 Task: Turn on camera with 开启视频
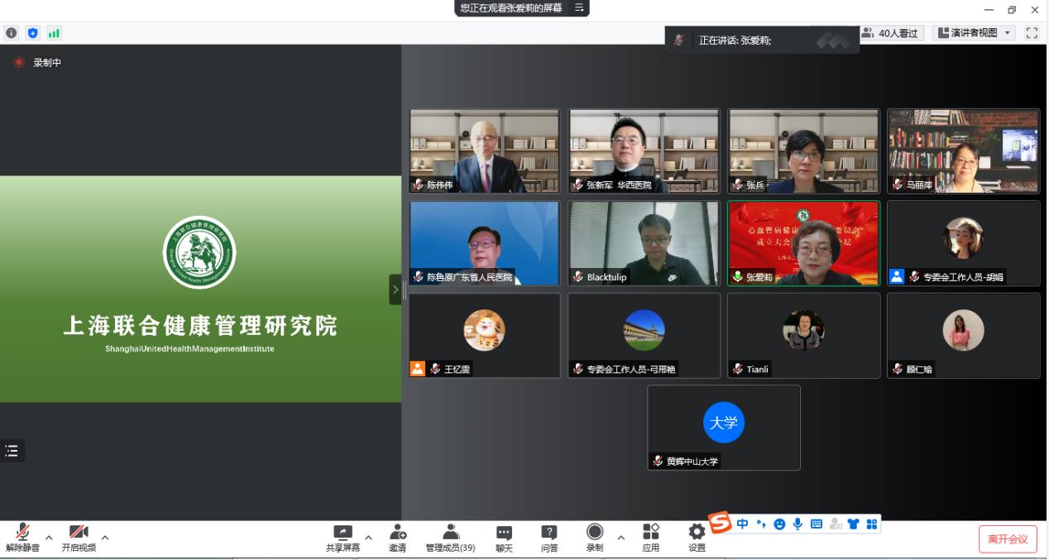[79, 538]
